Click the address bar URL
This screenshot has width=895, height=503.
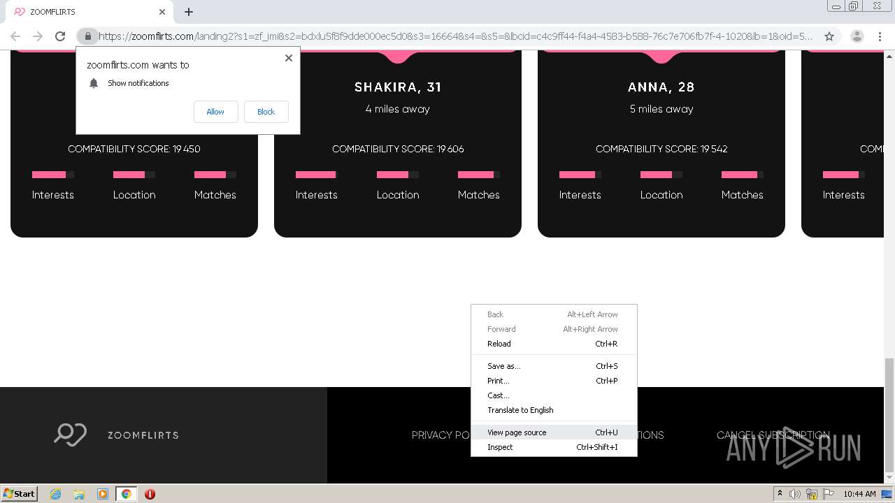(454, 36)
